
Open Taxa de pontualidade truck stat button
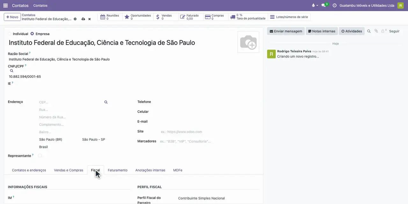coord(248,17)
